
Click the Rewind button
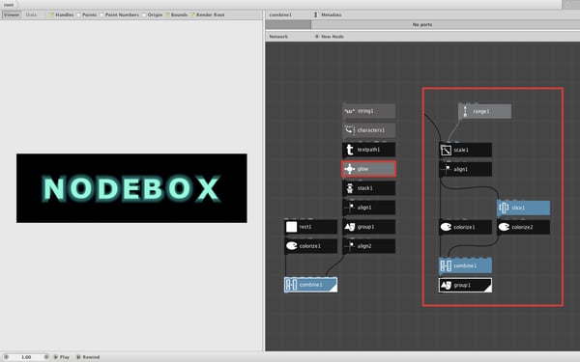pos(88,357)
